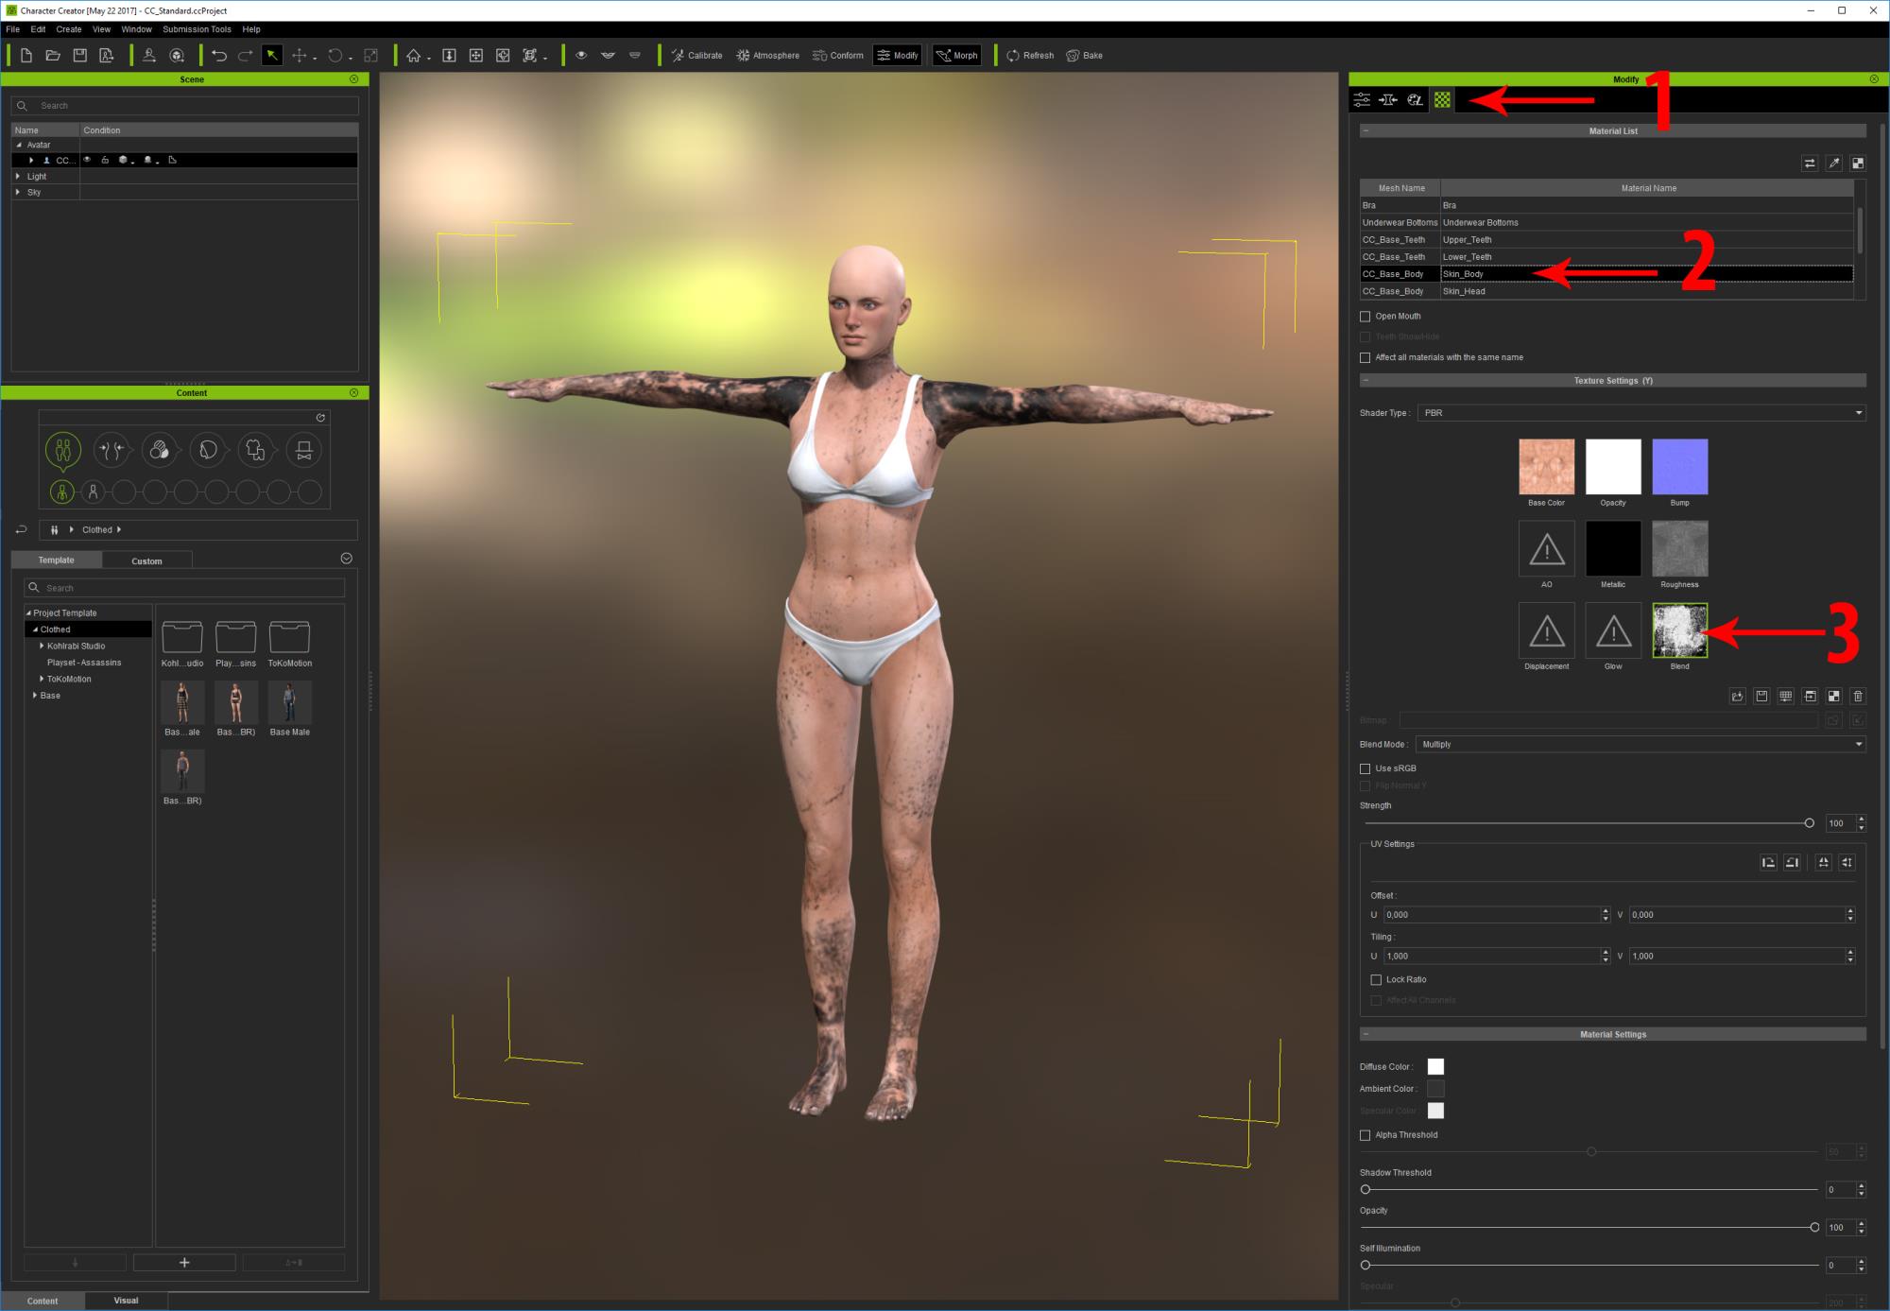Open the Create menu
This screenshot has height=1311, width=1890.
point(69,29)
